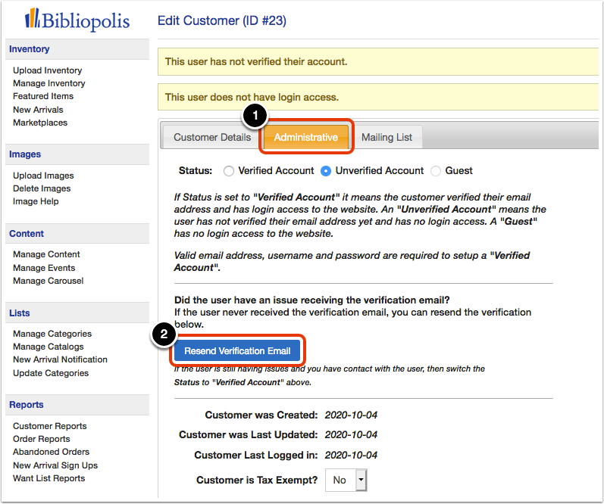Open the Abandoned Orders report
This screenshot has height=504, width=604.
click(51, 452)
